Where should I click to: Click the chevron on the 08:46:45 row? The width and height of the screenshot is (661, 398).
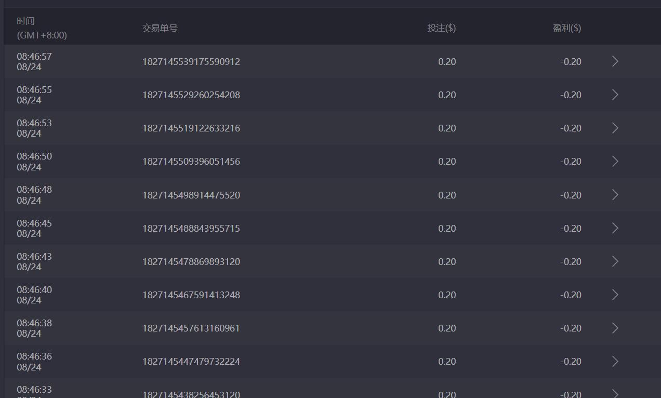[615, 228]
